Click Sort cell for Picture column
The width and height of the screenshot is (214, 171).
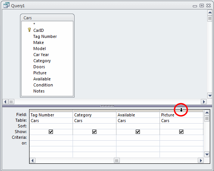click(181, 126)
